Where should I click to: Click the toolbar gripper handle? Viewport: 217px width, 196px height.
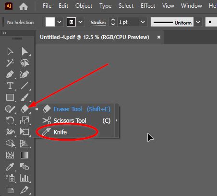[17, 39]
